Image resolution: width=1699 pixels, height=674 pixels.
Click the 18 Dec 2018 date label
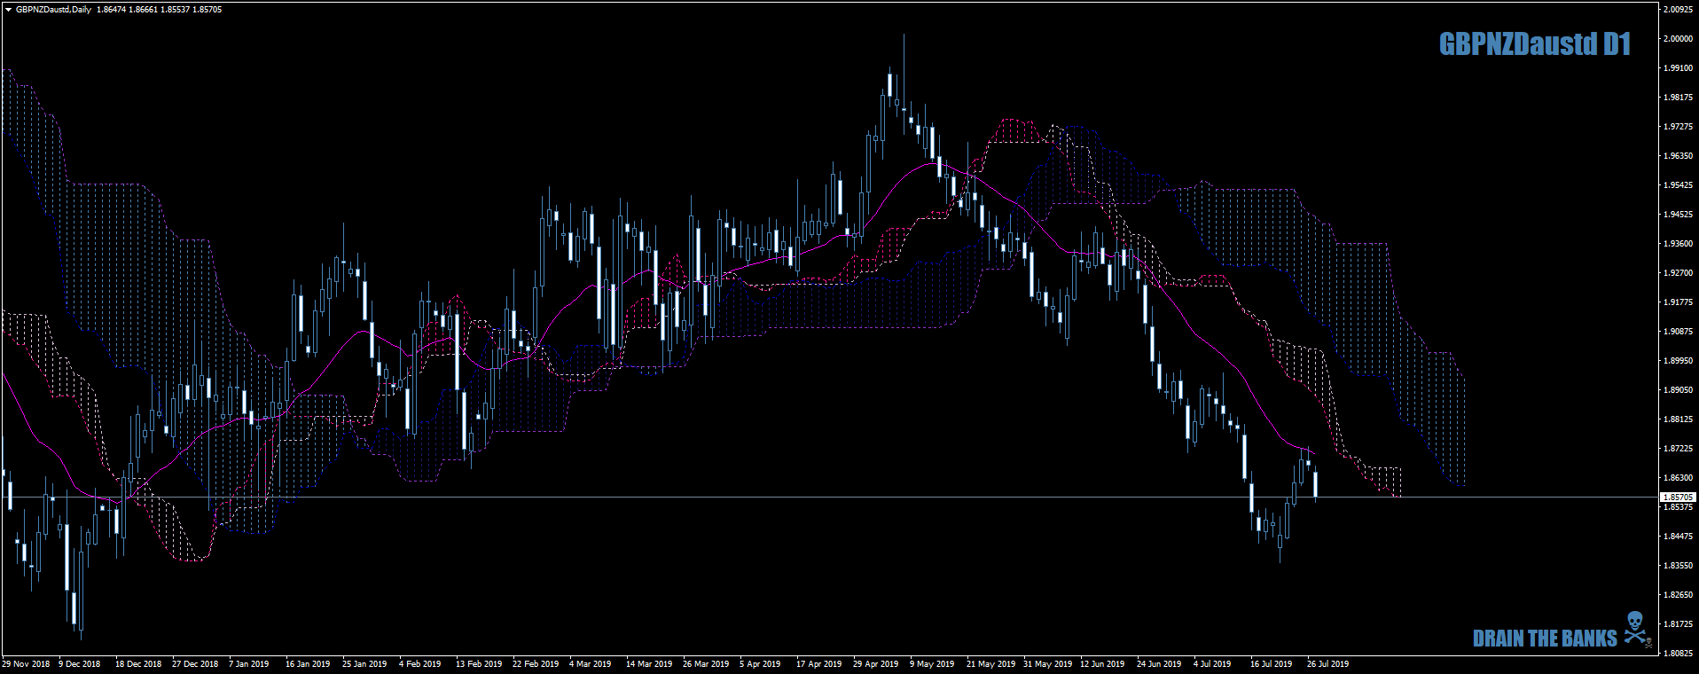pos(138,664)
